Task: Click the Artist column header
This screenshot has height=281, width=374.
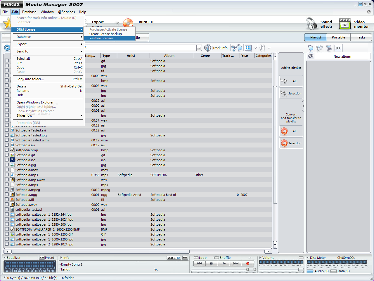Action: coord(133,56)
